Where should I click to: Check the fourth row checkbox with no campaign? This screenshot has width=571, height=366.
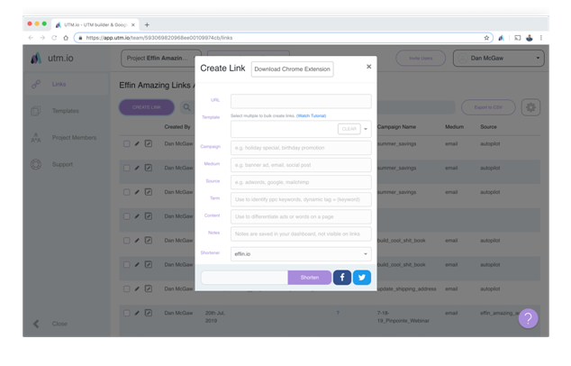tap(126, 216)
